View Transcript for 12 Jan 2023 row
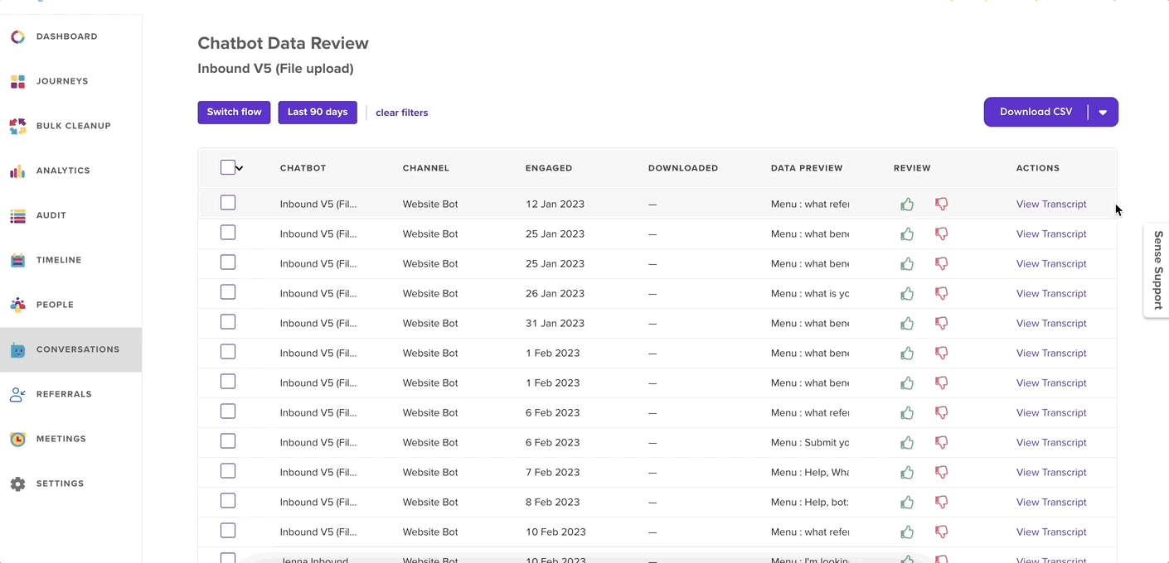Viewport: 1169px width, 563px height. (1051, 204)
